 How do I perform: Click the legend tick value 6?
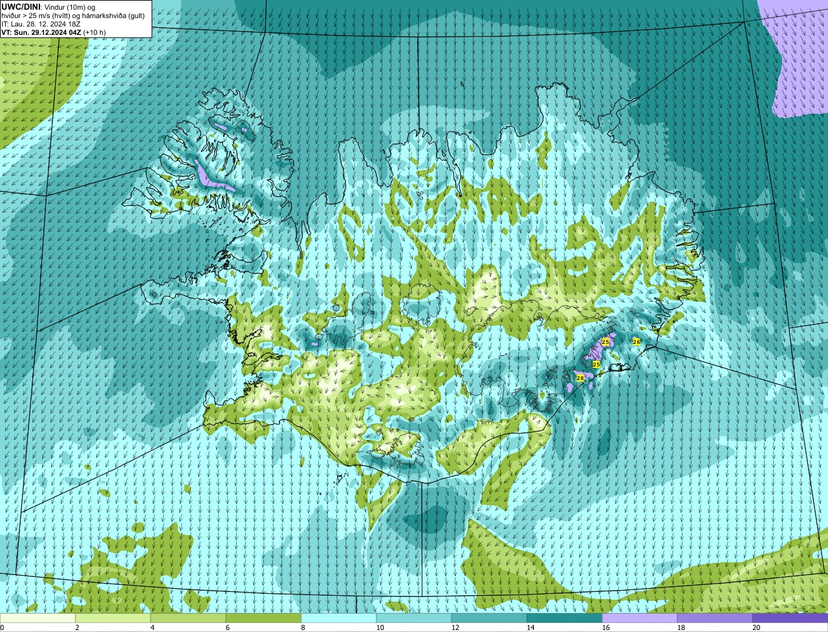coord(228,627)
